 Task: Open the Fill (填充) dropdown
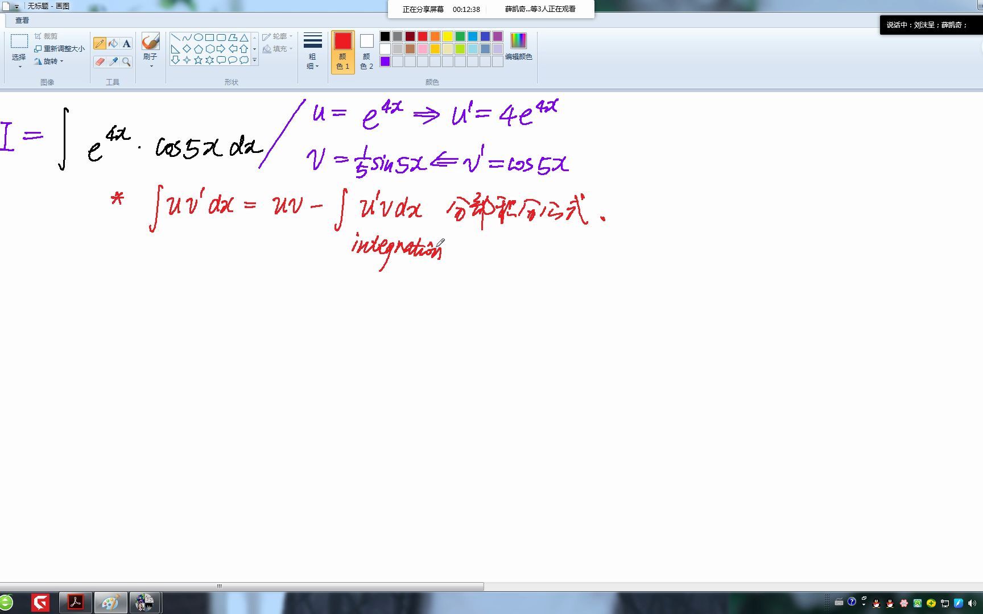[x=278, y=49]
